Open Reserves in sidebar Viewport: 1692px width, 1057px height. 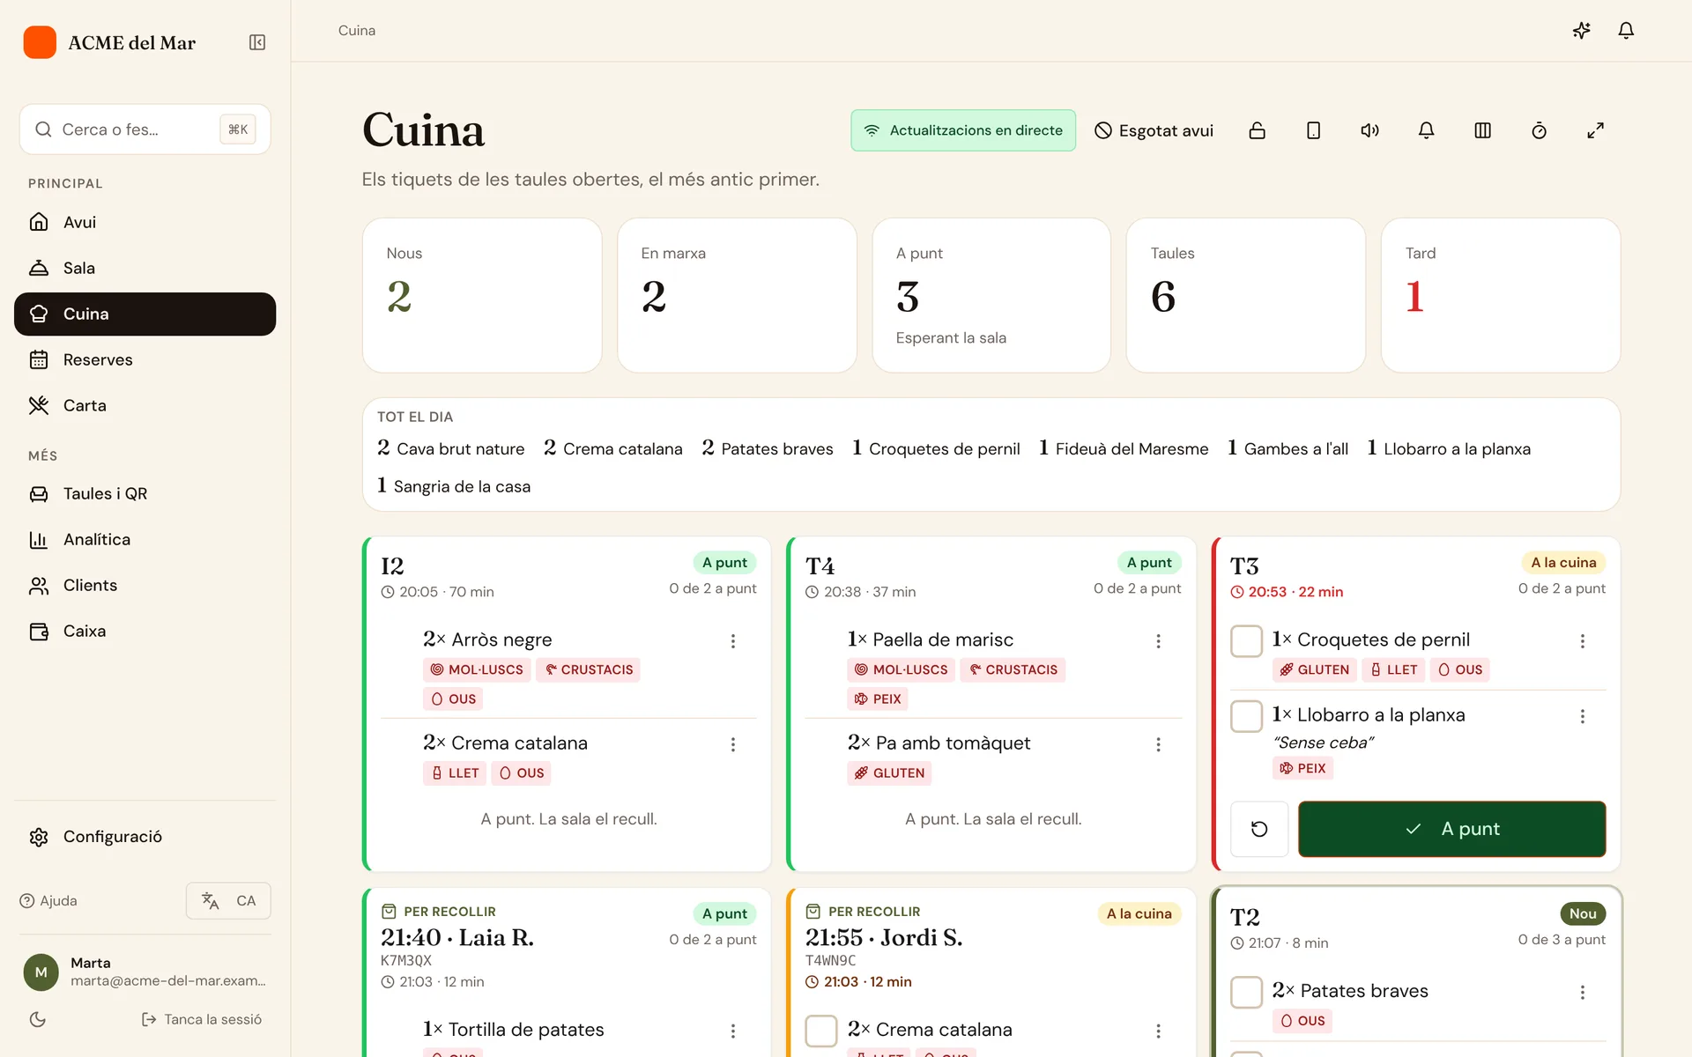[x=145, y=359]
